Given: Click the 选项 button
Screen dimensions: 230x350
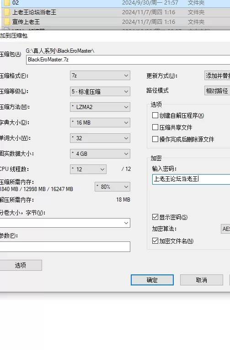Looking at the screenshot, I should click(21, 265).
